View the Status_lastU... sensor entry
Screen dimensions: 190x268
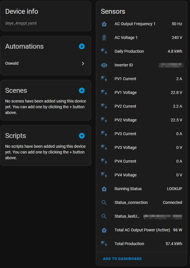click(127, 216)
